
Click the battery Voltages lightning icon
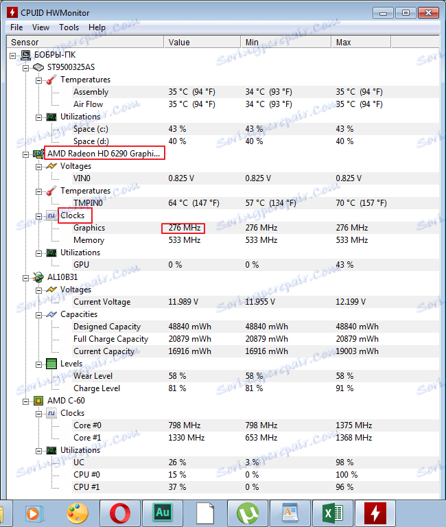tap(51, 290)
